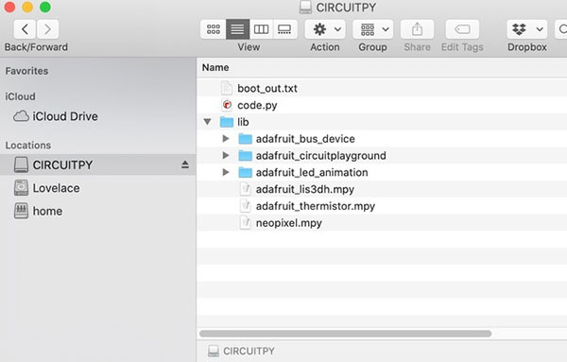Click the horizontal scrollbar thumb
567x362 pixels.
point(345,334)
